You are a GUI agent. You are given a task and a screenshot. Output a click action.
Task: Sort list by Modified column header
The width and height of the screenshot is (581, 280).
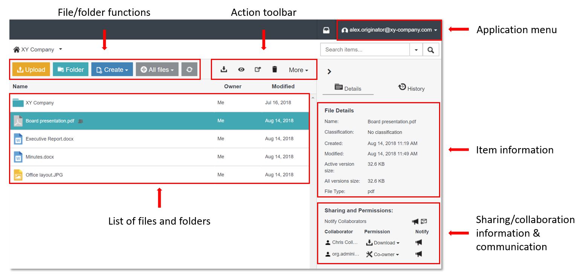tap(283, 86)
